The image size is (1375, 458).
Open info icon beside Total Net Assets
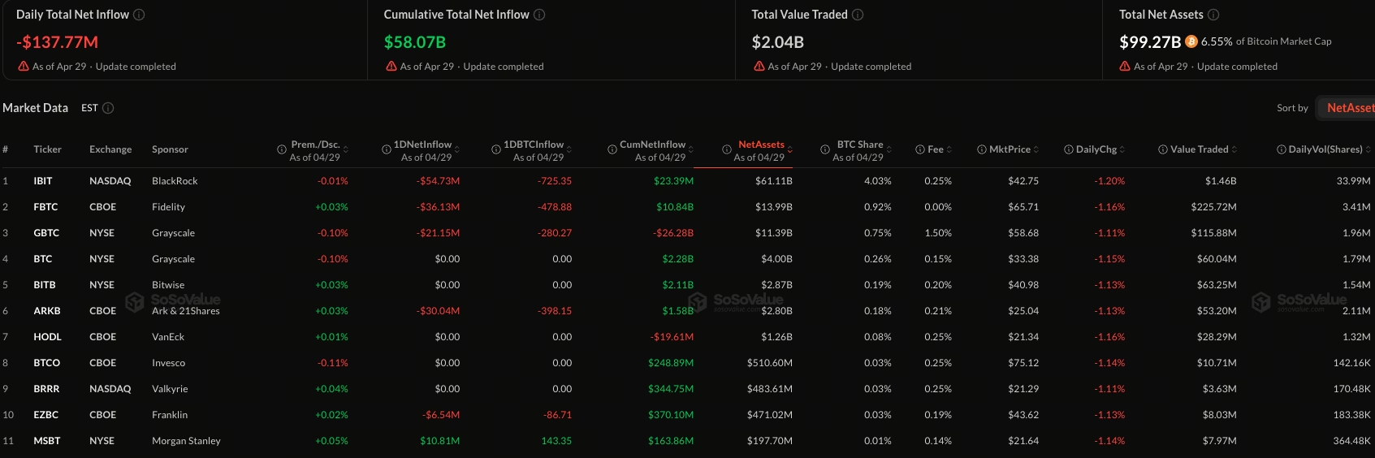1213,15
